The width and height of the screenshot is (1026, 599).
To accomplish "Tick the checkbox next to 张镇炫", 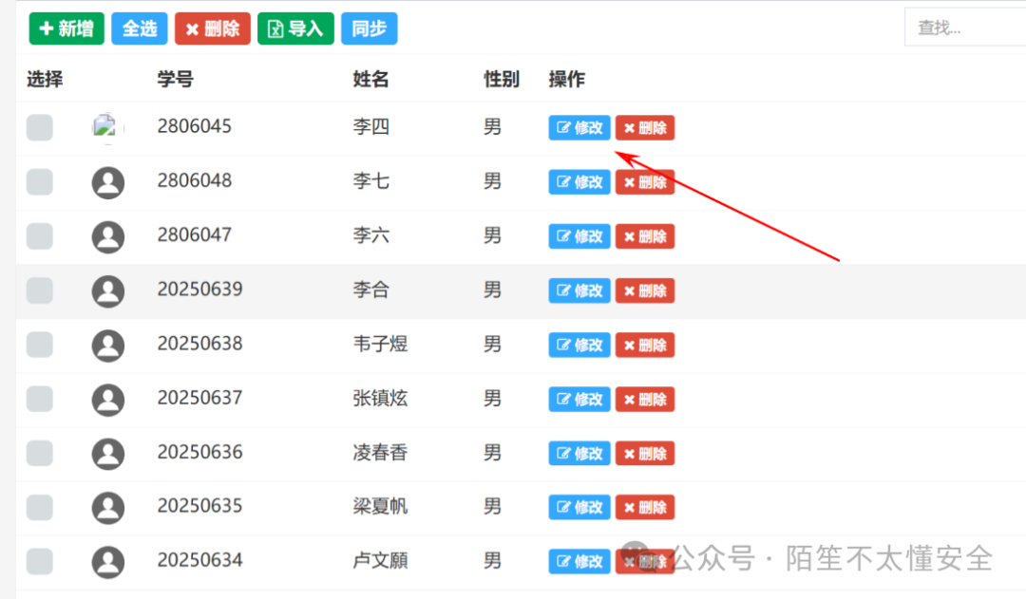I will coord(39,399).
